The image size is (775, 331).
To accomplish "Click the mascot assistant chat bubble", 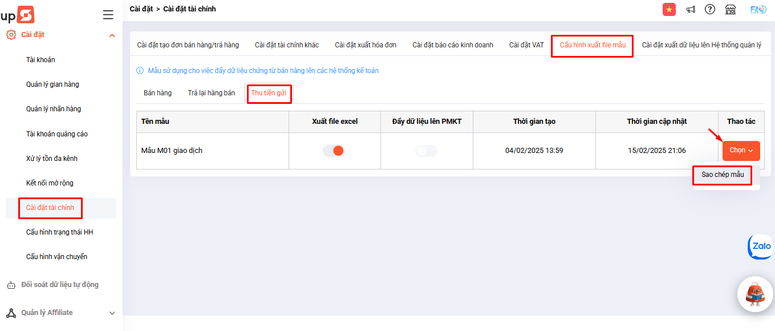I will 756,293.
